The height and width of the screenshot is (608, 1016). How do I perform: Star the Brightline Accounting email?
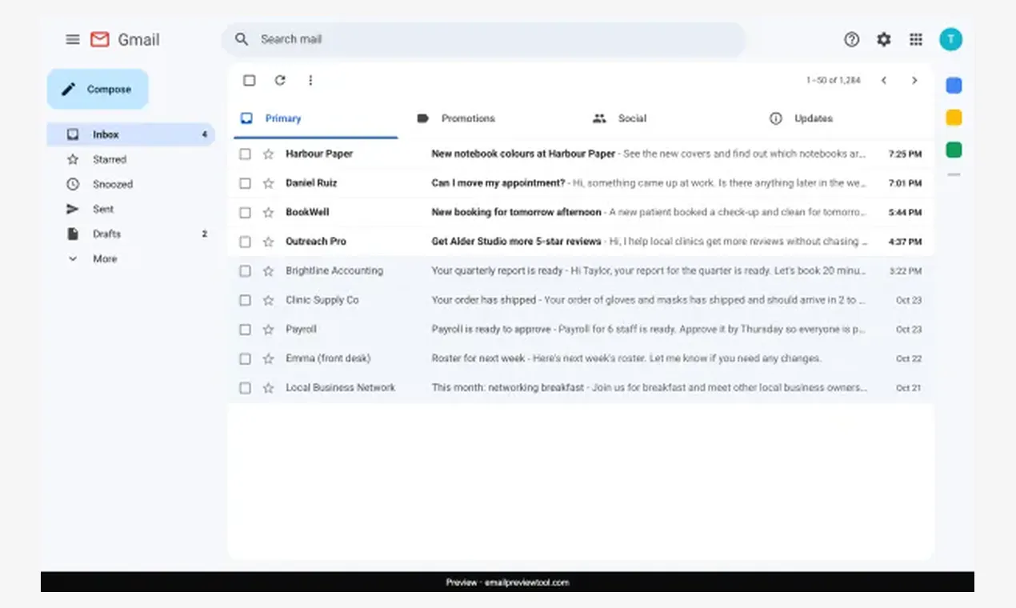[268, 271]
